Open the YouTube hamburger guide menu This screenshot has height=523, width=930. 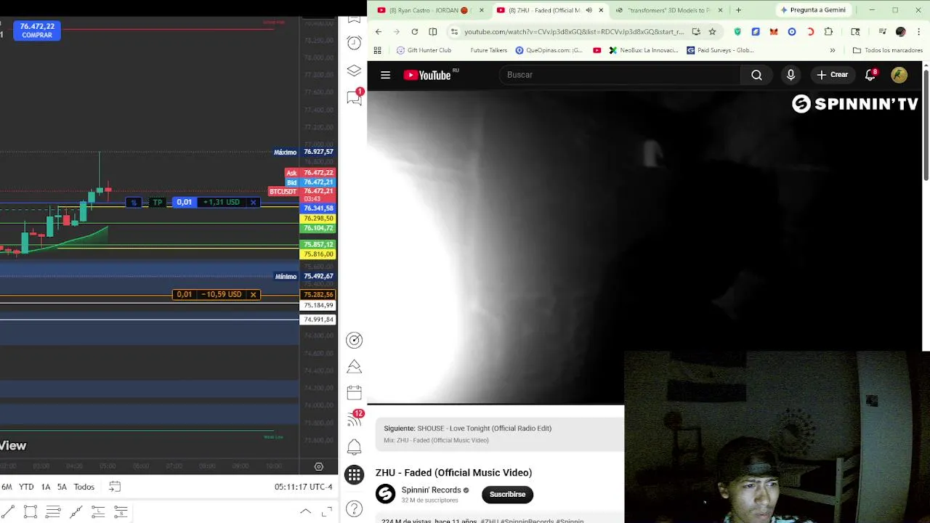click(385, 75)
